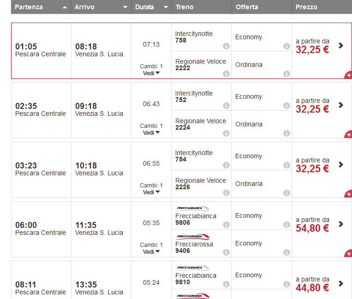
Task: Click info icon for Frecciabianca 9806
Action: click(x=226, y=225)
